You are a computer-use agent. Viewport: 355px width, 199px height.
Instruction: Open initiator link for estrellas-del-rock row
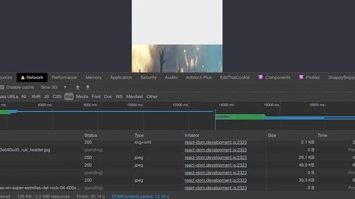pyautogui.click(x=216, y=188)
